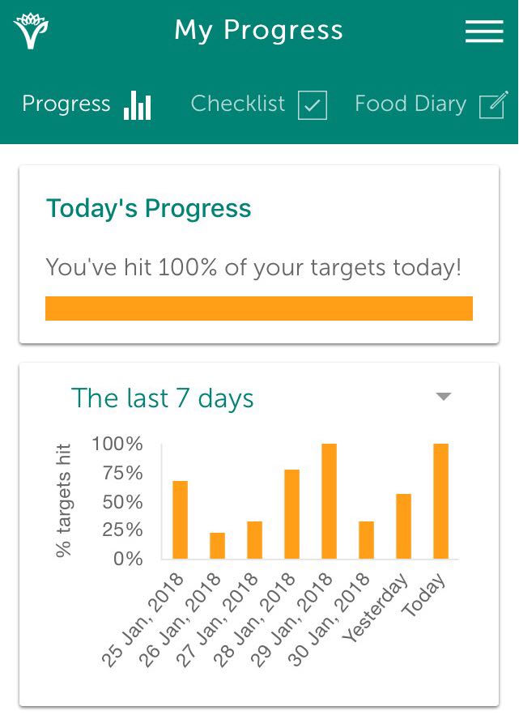Click the Today's Progress heading
Image resolution: width=519 pixels, height=719 pixels.
coord(148,209)
